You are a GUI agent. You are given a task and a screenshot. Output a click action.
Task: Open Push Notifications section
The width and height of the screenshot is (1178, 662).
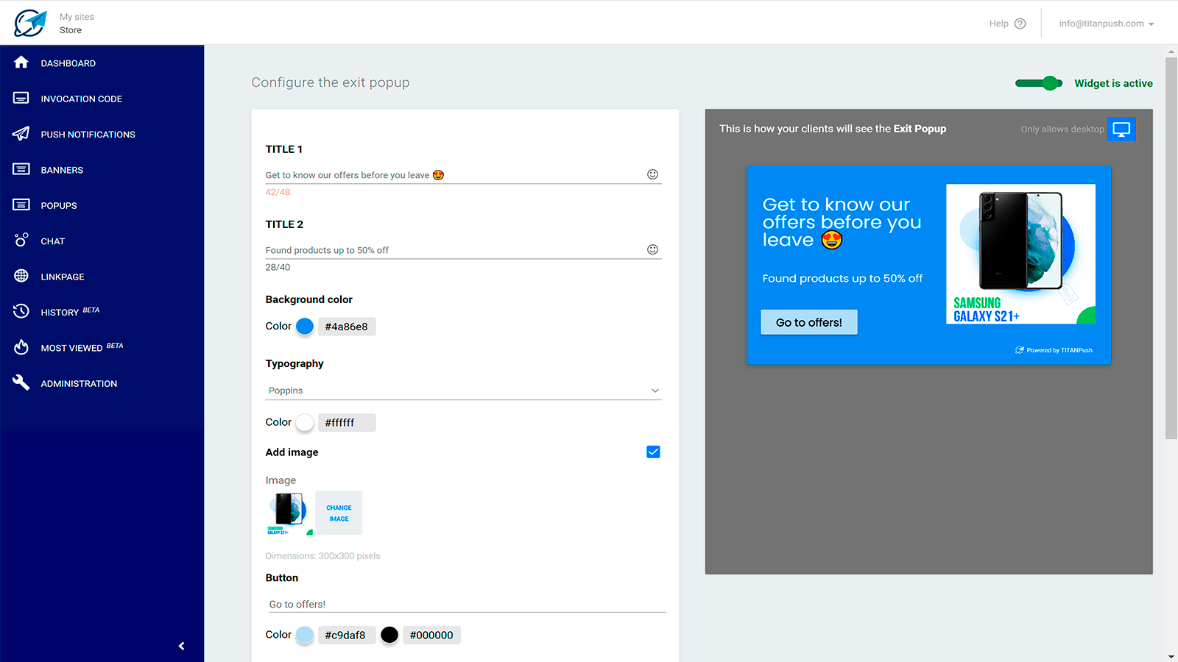coord(88,135)
